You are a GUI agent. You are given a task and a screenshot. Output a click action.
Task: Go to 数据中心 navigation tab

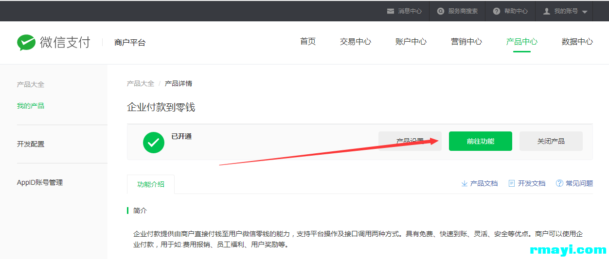tap(577, 42)
